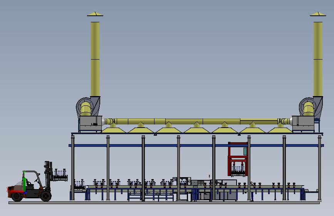Screen dimensions: 334x216
Task: Select the forklift rear wheel
Action: click(x=17, y=196)
